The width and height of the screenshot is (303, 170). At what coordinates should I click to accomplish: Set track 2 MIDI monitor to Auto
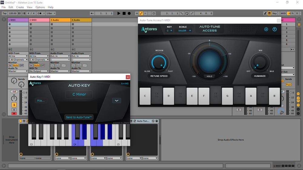coord(37,65)
